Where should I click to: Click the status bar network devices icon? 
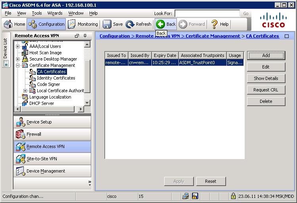point(186,196)
